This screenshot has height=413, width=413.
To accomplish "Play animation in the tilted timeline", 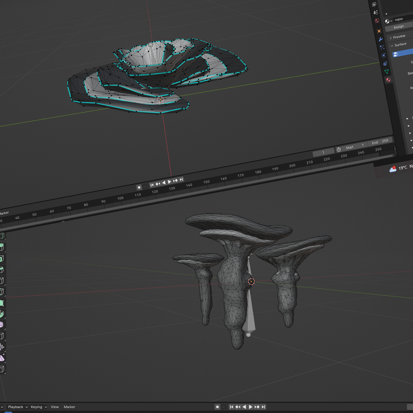I will [170, 182].
